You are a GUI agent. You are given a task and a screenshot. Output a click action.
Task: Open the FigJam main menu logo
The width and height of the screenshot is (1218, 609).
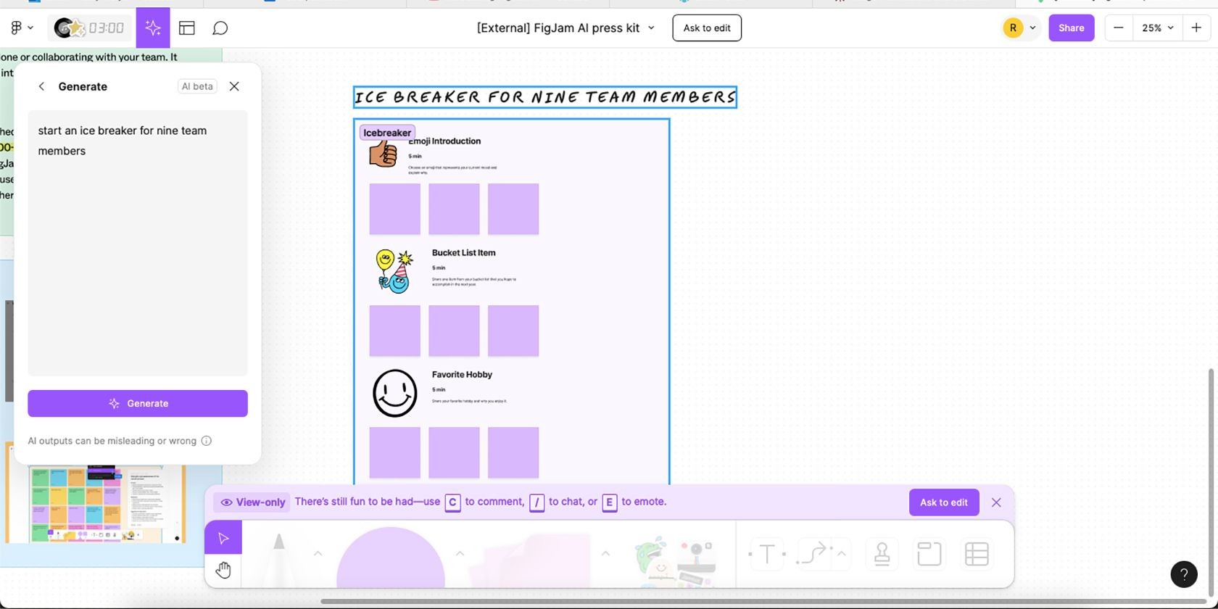(22, 28)
